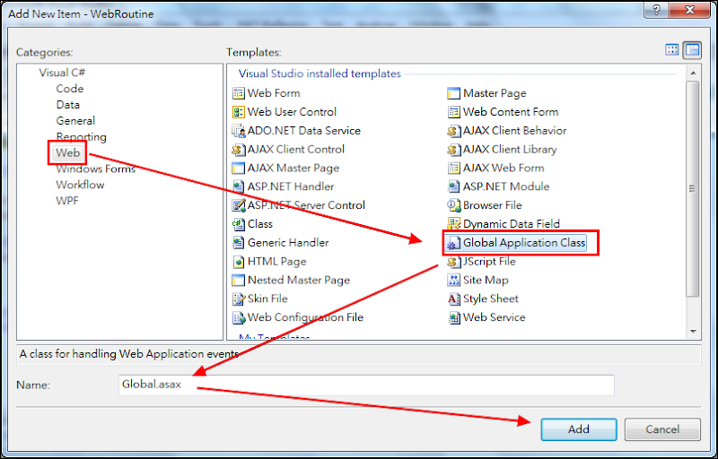Click the Cancel button
This screenshot has width=718, height=459.
tap(662, 429)
